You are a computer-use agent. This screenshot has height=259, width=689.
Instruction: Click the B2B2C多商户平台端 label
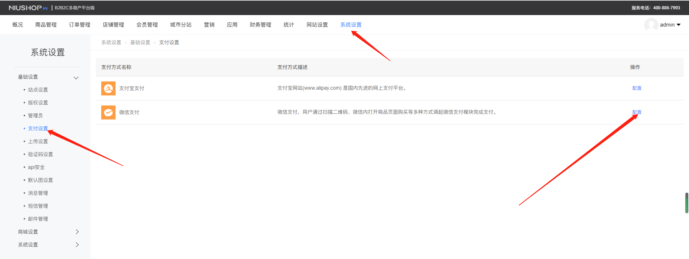(x=75, y=8)
